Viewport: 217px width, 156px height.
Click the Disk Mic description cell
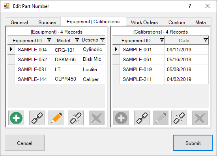coord(93,59)
